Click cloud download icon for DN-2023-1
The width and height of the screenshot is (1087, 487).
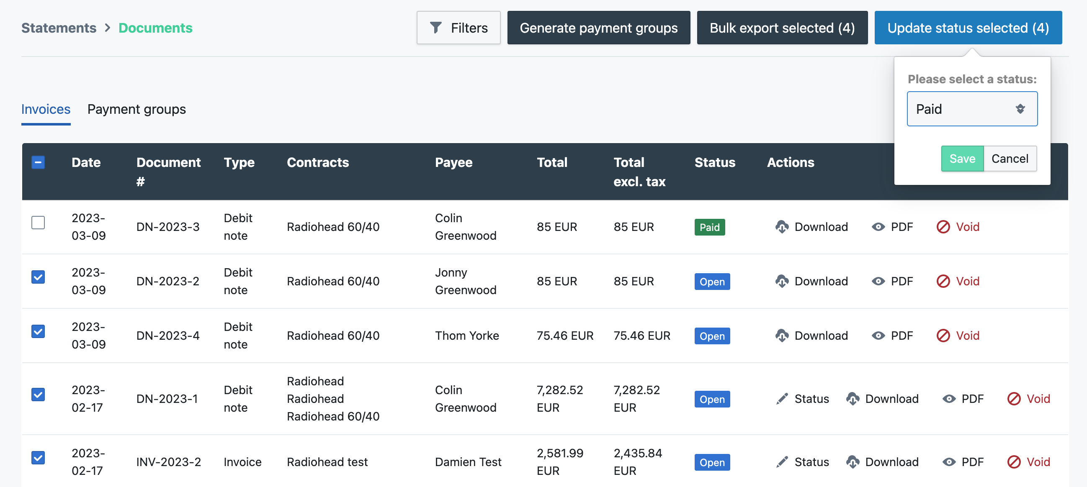point(853,399)
